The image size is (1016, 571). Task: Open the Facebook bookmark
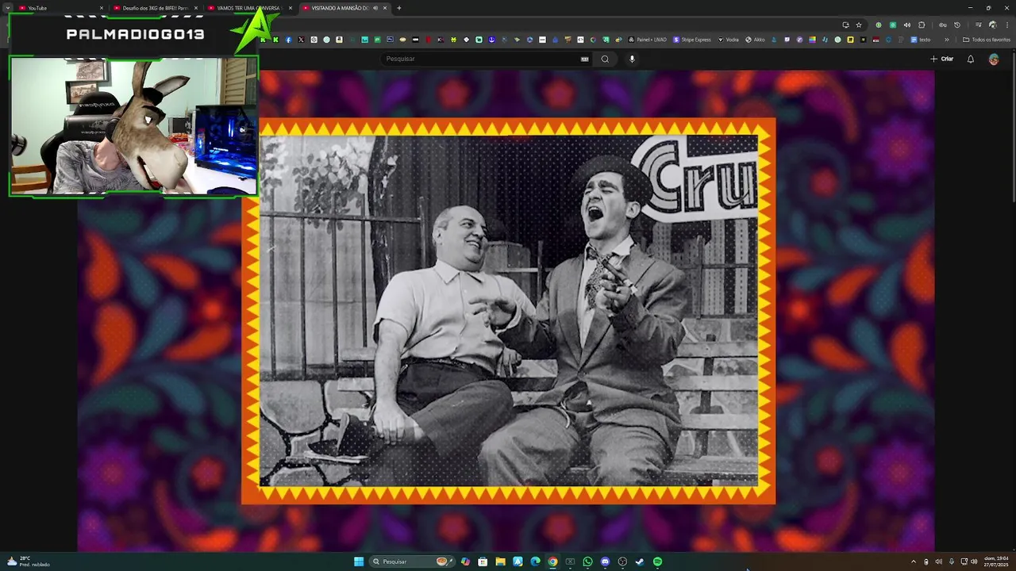click(x=288, y=40)
